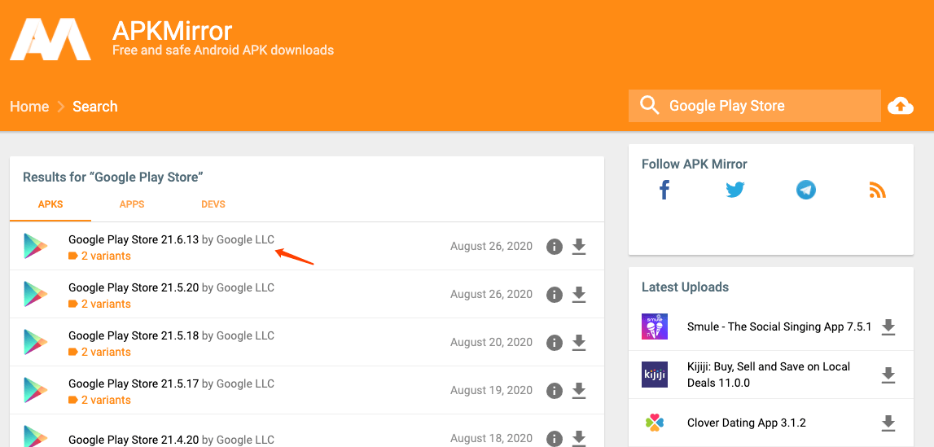Download Google Play Store 21.6.13
The image size is (934, 447).
[579, 247]
